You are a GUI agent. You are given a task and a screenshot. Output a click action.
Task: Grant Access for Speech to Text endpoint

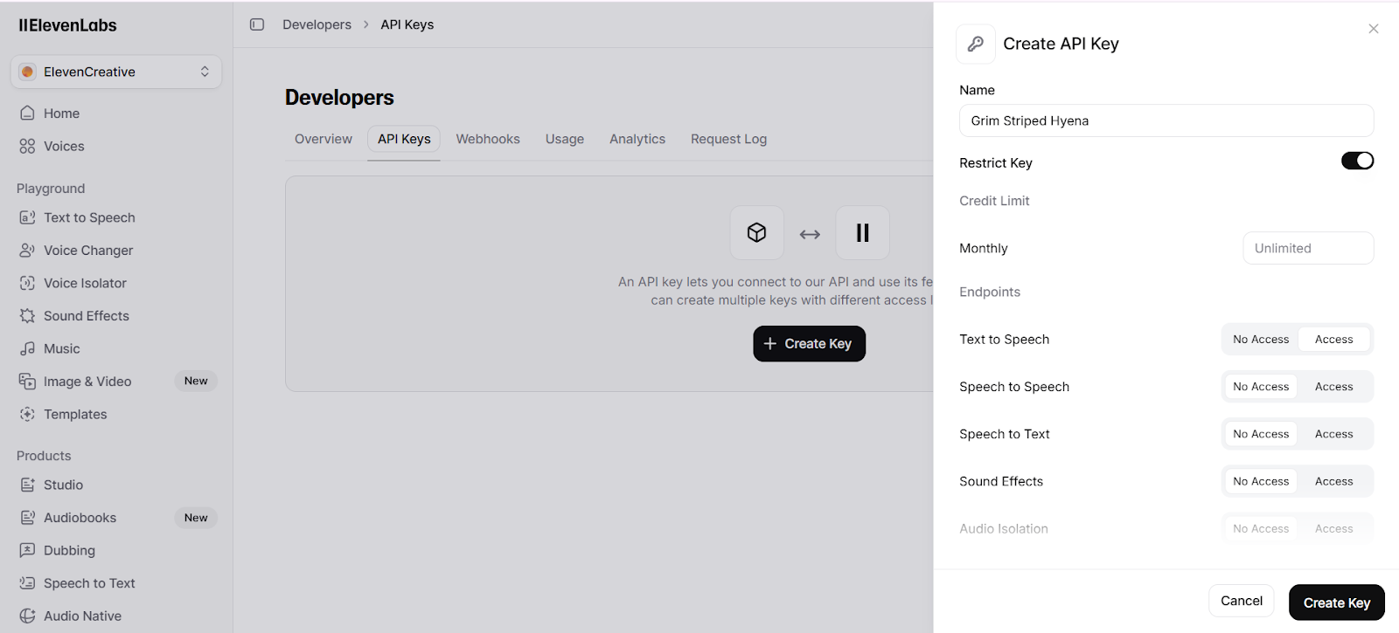point(1333,434)
